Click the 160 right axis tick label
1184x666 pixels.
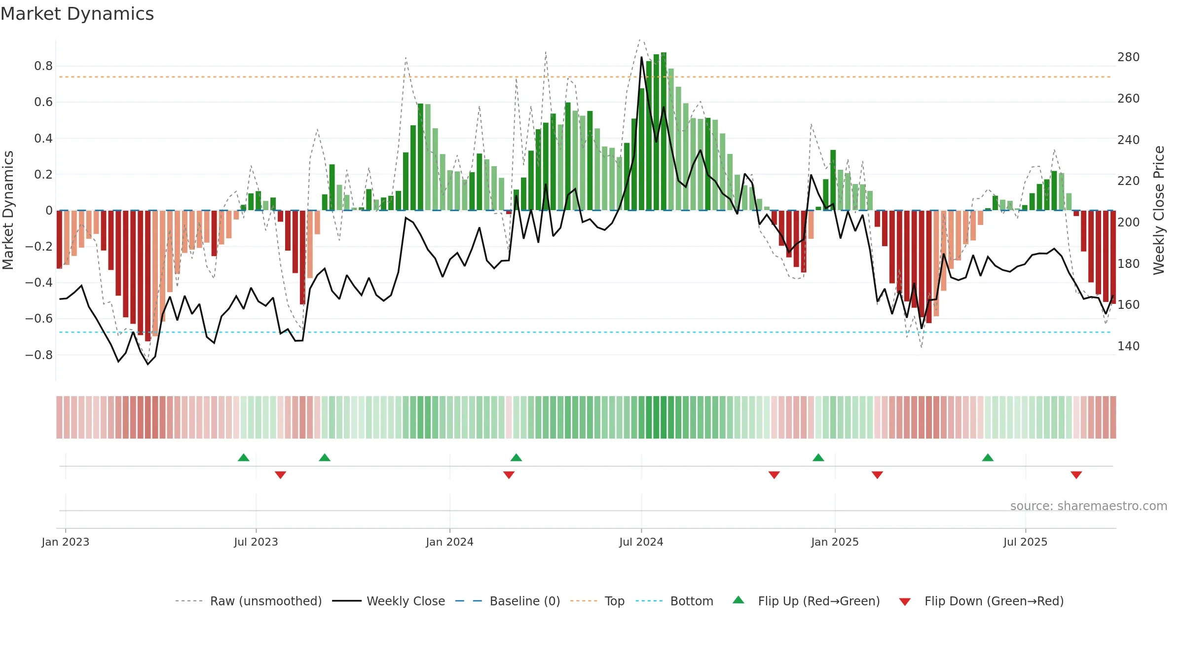click(1129, 305)
